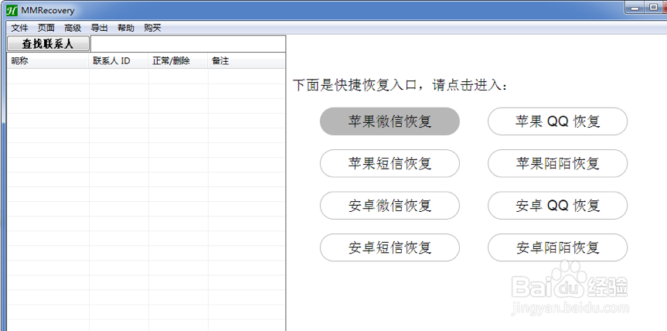This screenshot has width=667, height=331.
Task: Sort by 昵称 column header
Action: click(48, 61)
